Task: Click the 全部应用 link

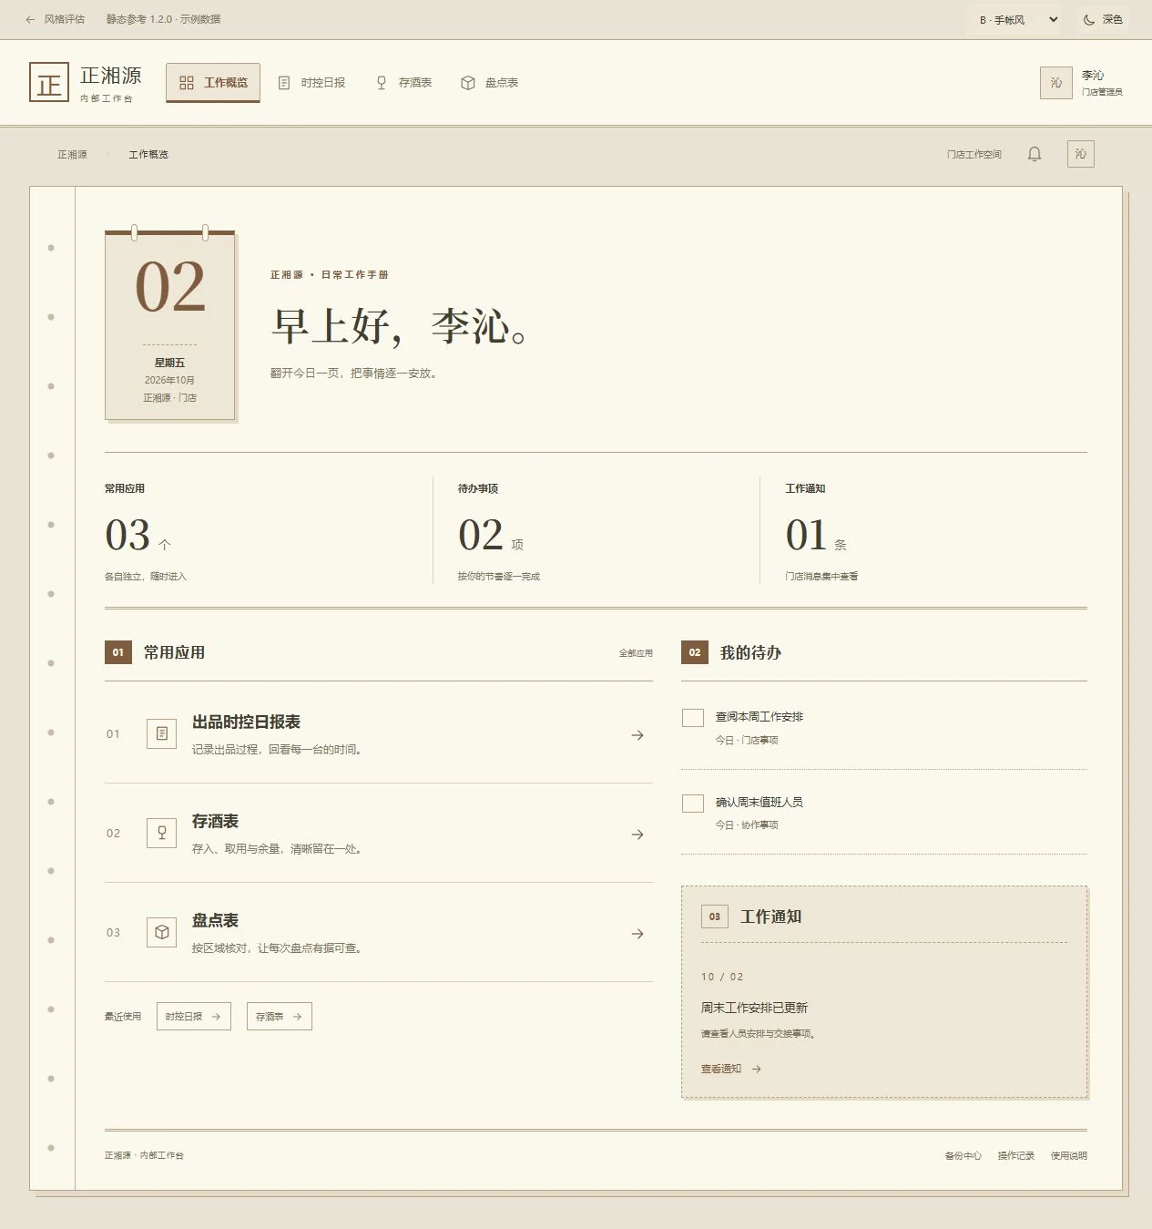Action: pos(636,653)
